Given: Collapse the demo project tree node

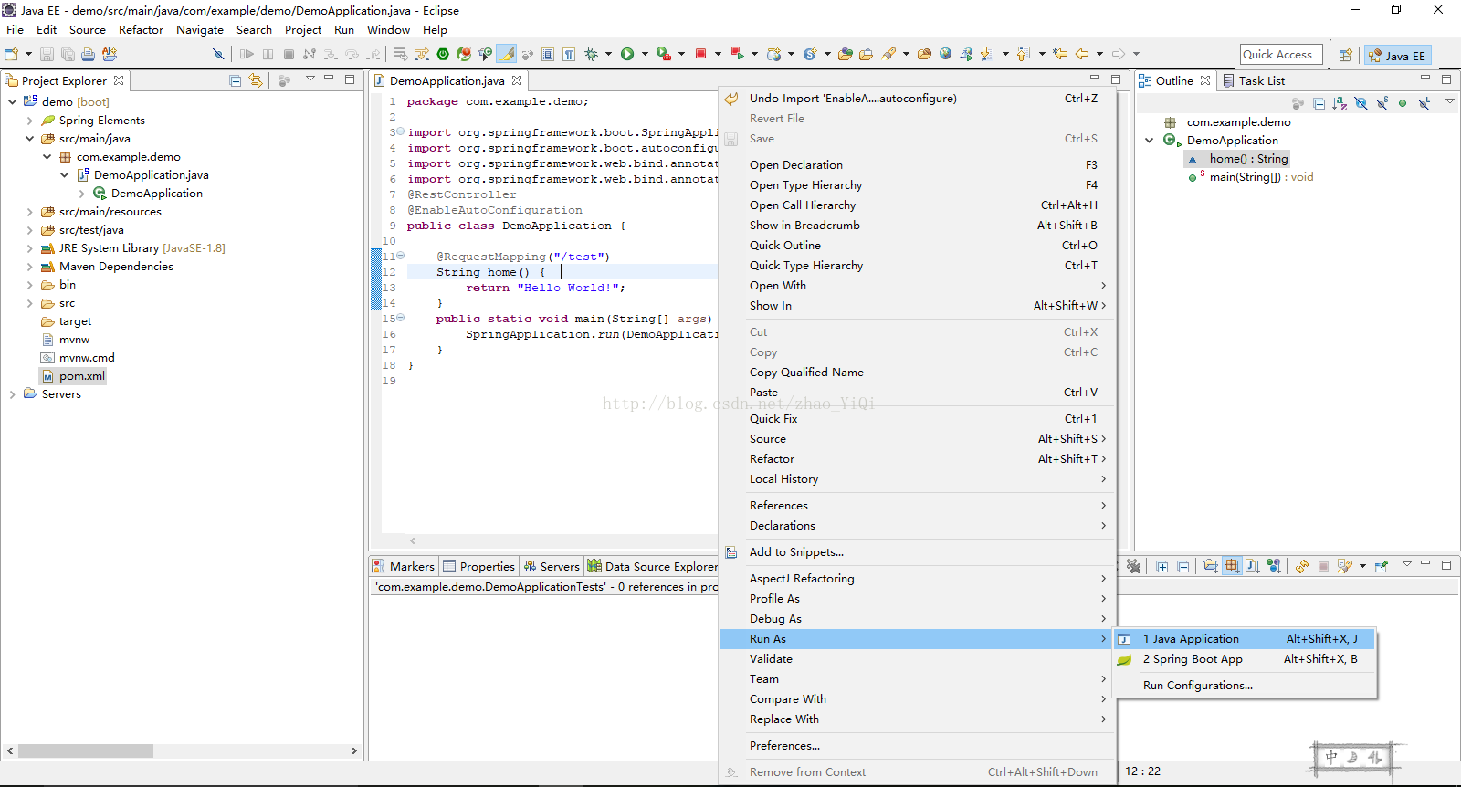Looking at the screenshot, I should tap(12, 101).
